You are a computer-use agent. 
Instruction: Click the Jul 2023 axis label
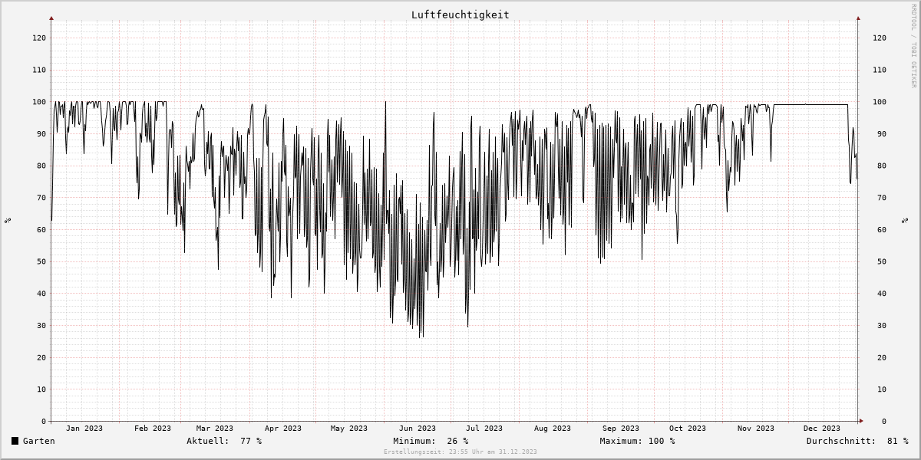click(484, 429)
